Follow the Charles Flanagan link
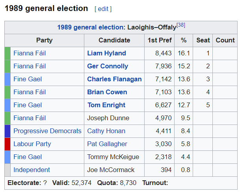The image size is (251, 196). (114, 79)
